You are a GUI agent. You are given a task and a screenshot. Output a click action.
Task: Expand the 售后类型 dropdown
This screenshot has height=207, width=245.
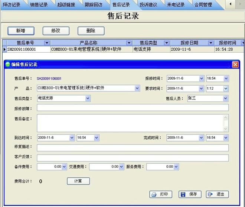pyautogui.click(x=88, y=99)
